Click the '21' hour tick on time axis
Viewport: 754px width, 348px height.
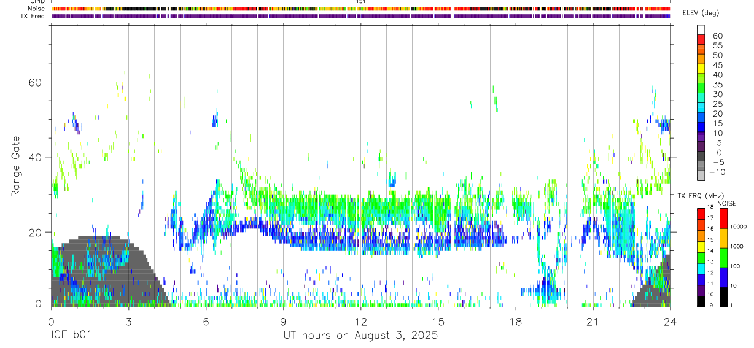click(593, 321)
